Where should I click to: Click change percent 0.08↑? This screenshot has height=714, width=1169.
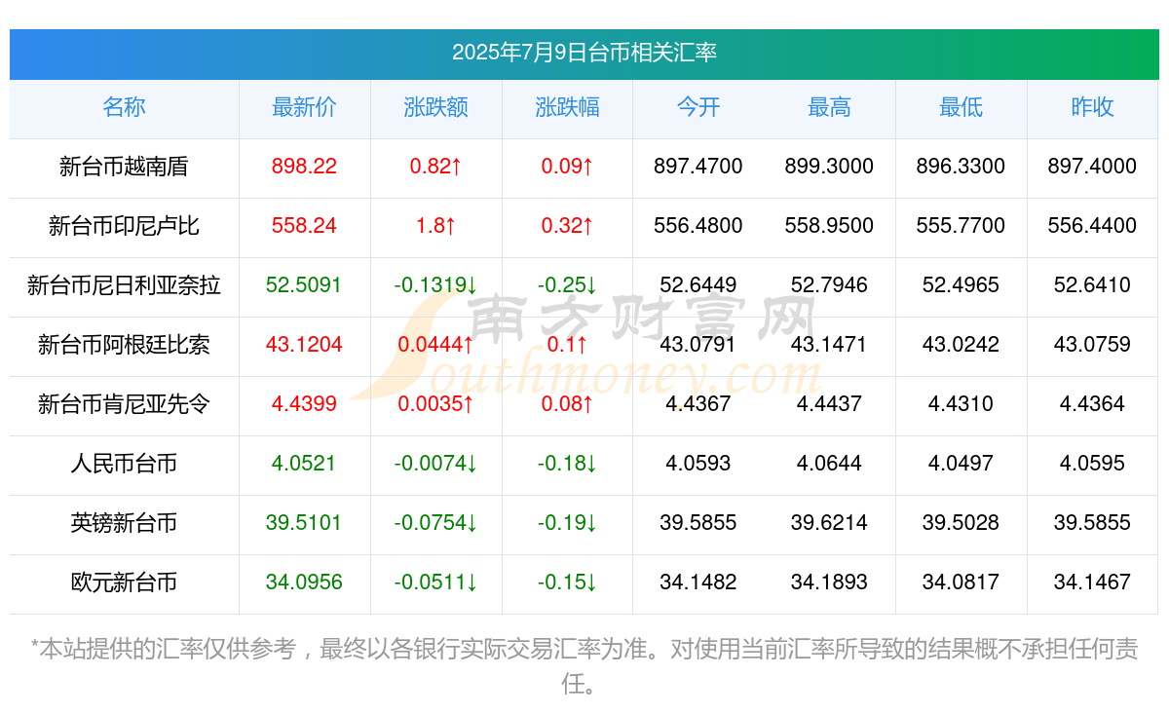[567, 404]
